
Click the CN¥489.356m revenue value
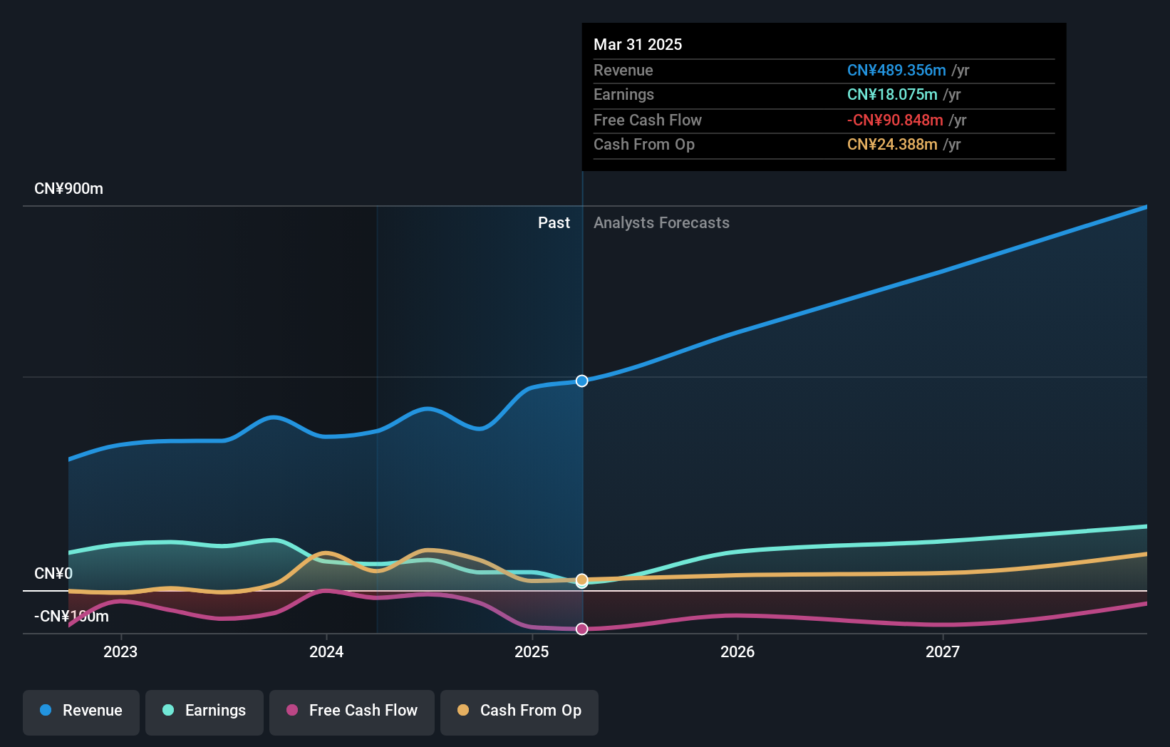click(896, 71)
